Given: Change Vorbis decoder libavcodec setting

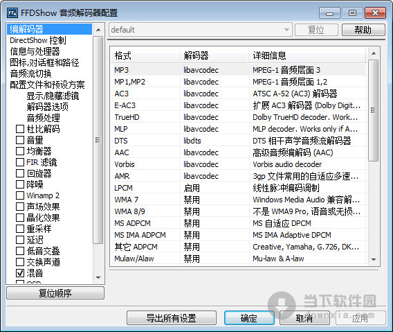Looking at the screenshot, I should point(201,164).
